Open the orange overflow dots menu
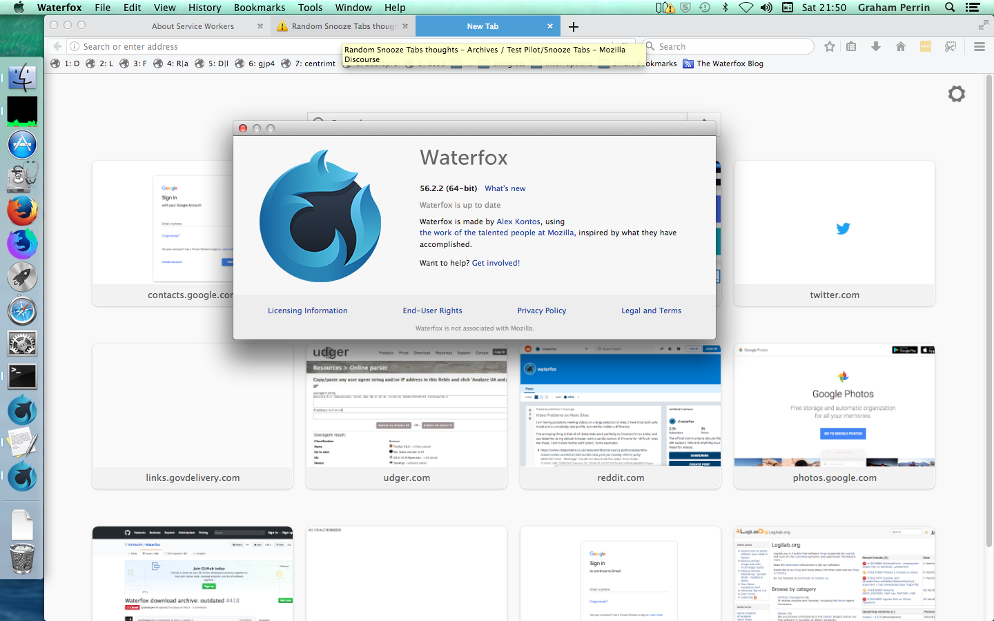Screen dimensions: 994x621 (926, 46)
